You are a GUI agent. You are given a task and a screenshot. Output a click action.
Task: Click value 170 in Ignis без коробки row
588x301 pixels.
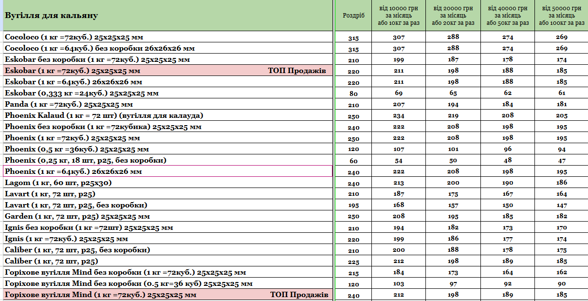click(x=562, y=228)
